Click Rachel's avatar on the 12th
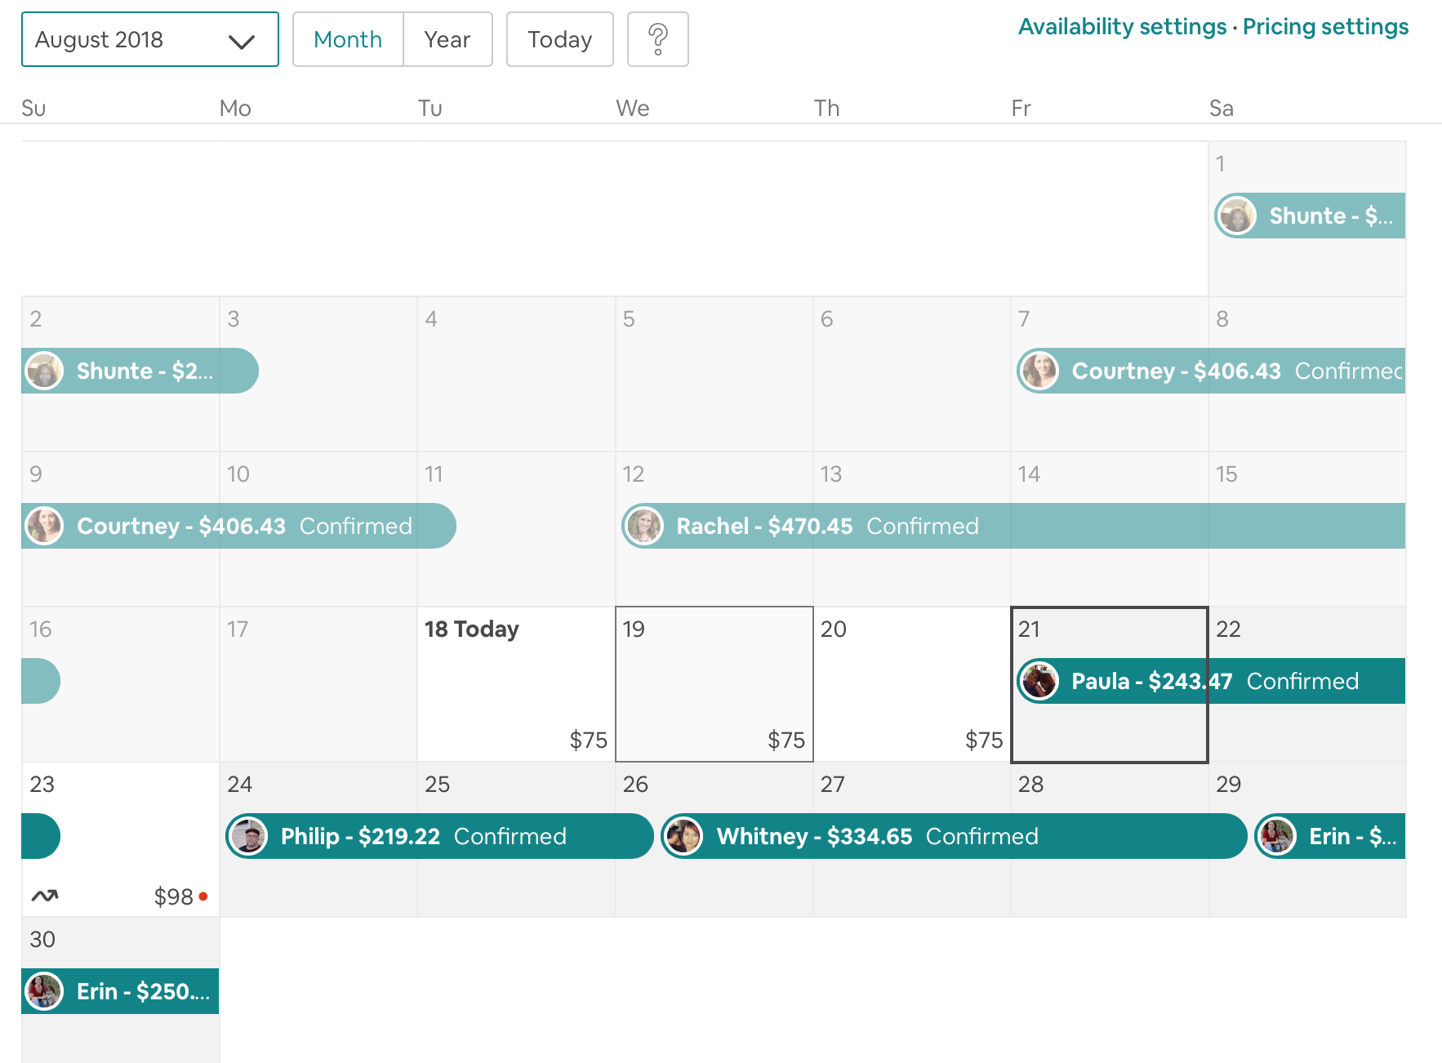Screen dimensions: 1442x1063 (644, 526)
